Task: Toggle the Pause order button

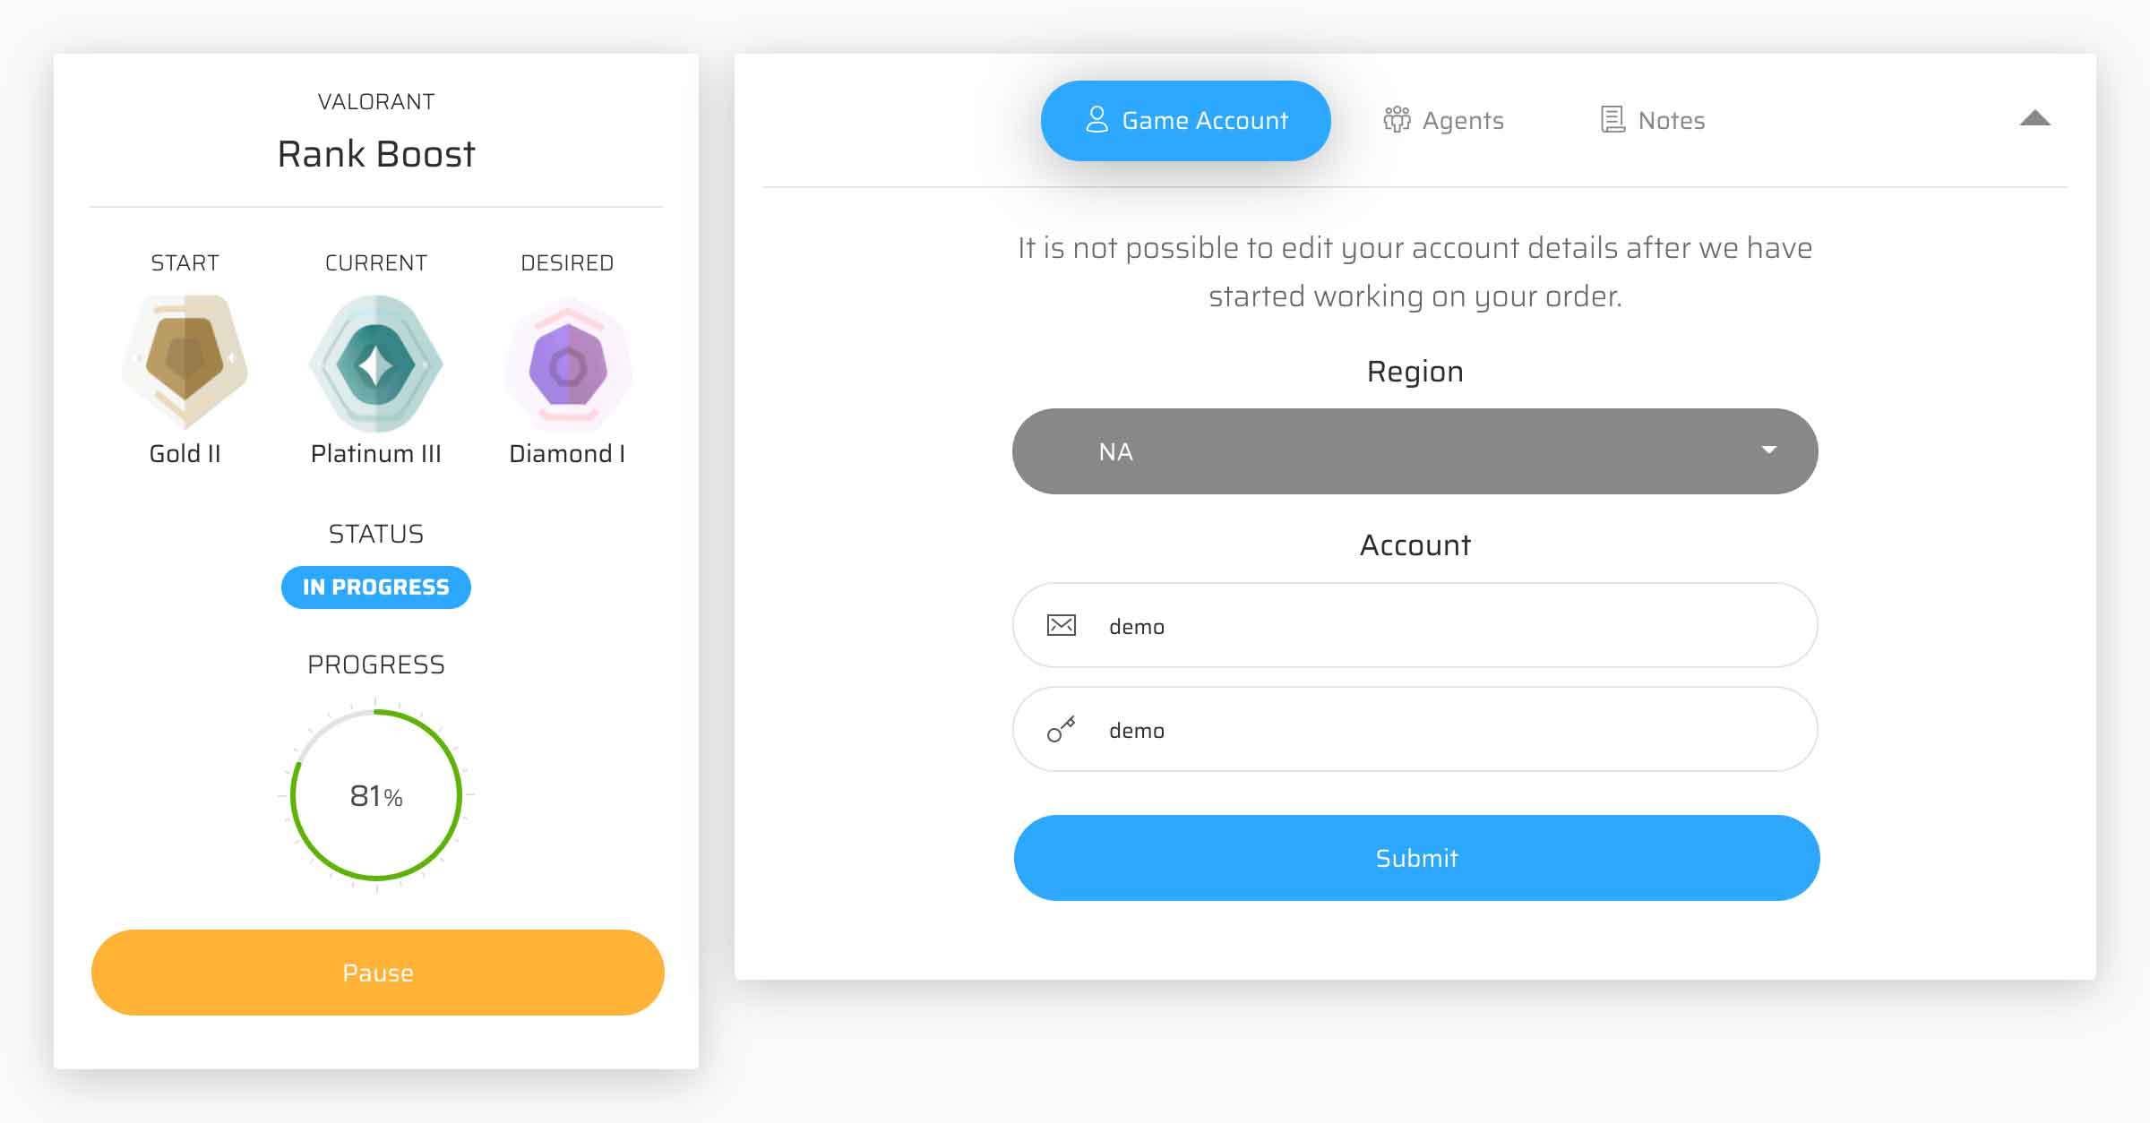Action: tap(375, 973)
